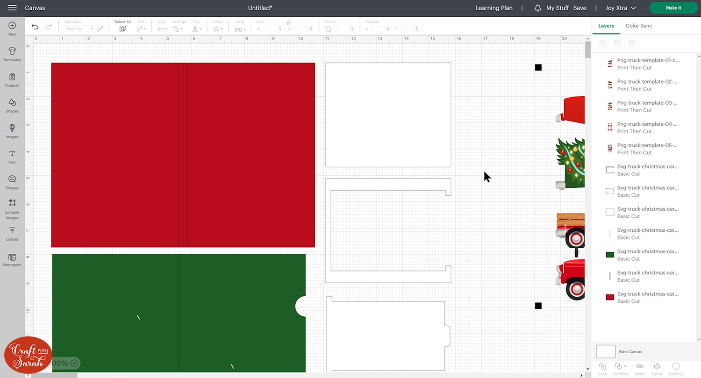Click the Undo arrow icon
This screenshot has height=378, width=701.
click(x=35, y=27)
